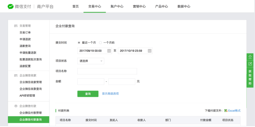Image resolution: width=255 pixels, height=127 pixels.
Task: Open 退款查询 in the sidebar
Action: coord(25,46)
